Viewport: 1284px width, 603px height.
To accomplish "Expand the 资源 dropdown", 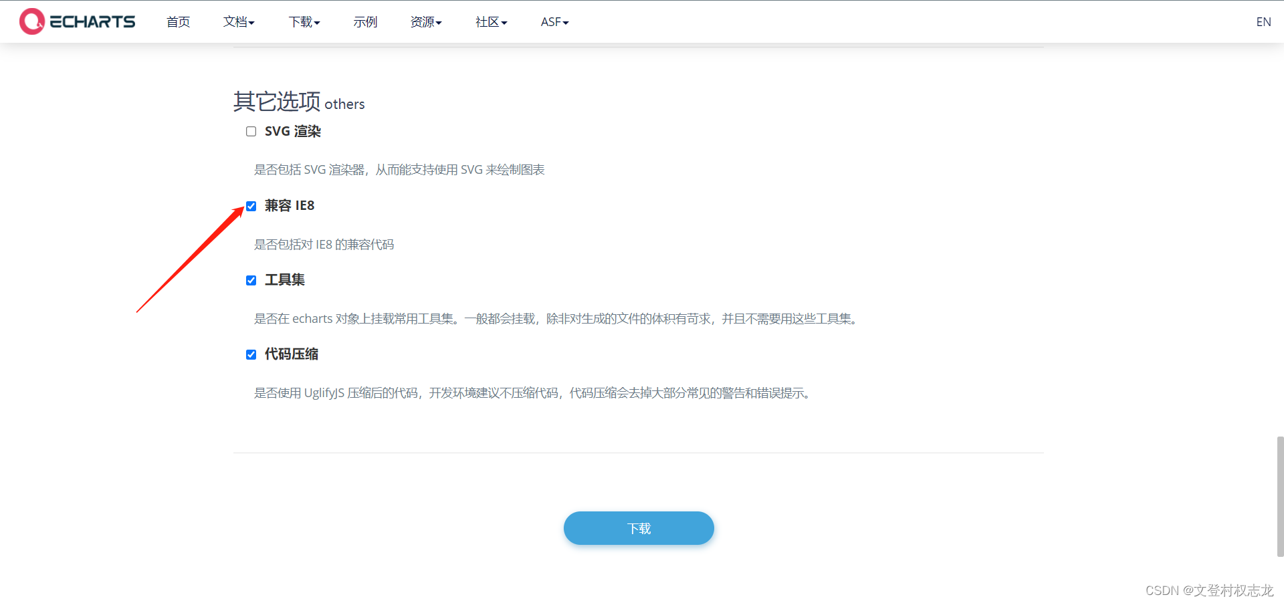I will coord(425,21).
